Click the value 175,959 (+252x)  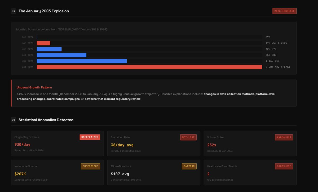click(x=277, y=43)
